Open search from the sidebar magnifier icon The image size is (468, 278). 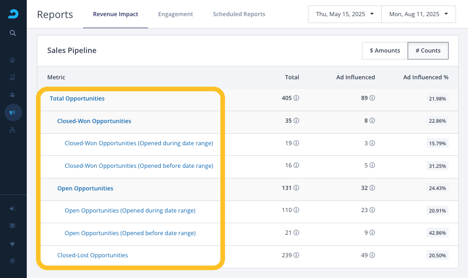click(12, 33)
